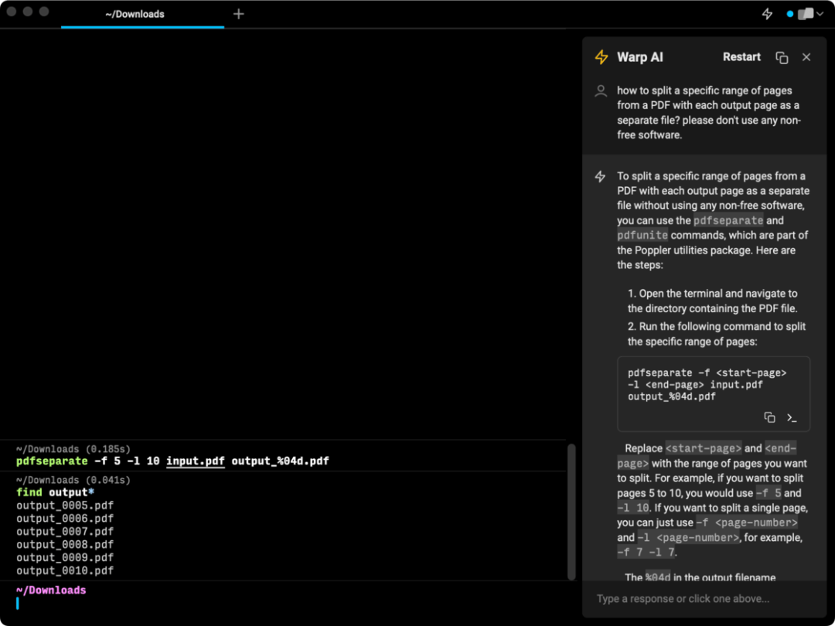Switch to the ~/Downloads tab
The width and height of the screenshot is (835, 626).
click(x=143, y=15)
